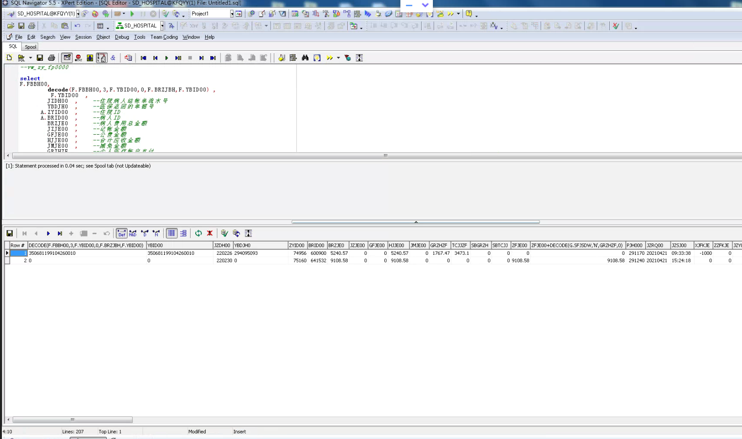Viewport: 742px width, 439px height.
Task: Toggle the N&D column display mode button
Action: click(x=133, y=234)
